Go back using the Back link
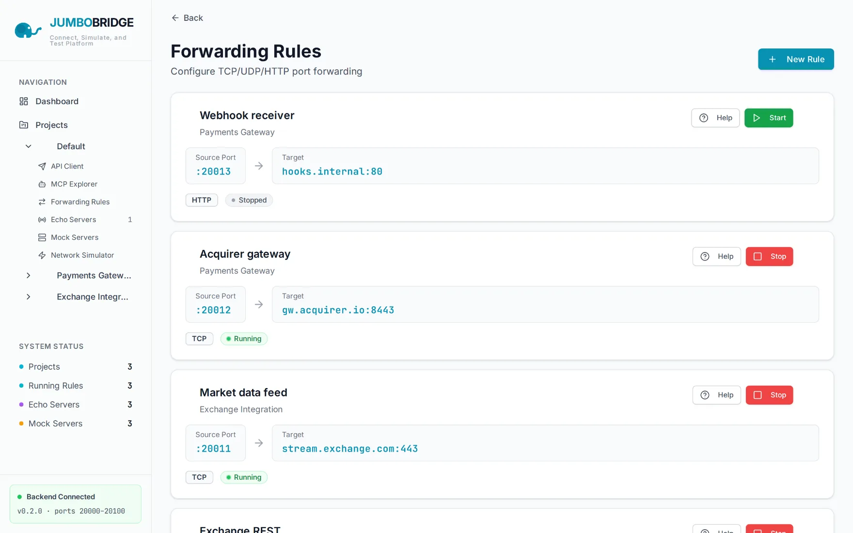 click(187, 18)
